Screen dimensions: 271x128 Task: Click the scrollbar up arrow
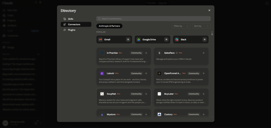click(212, 32)
